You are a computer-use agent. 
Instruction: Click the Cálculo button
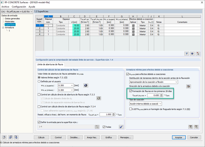tap(41, 138)
